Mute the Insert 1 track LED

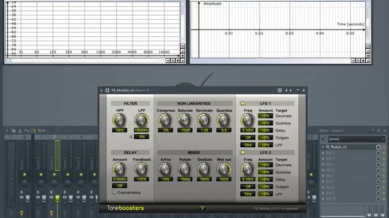[41, 174]
